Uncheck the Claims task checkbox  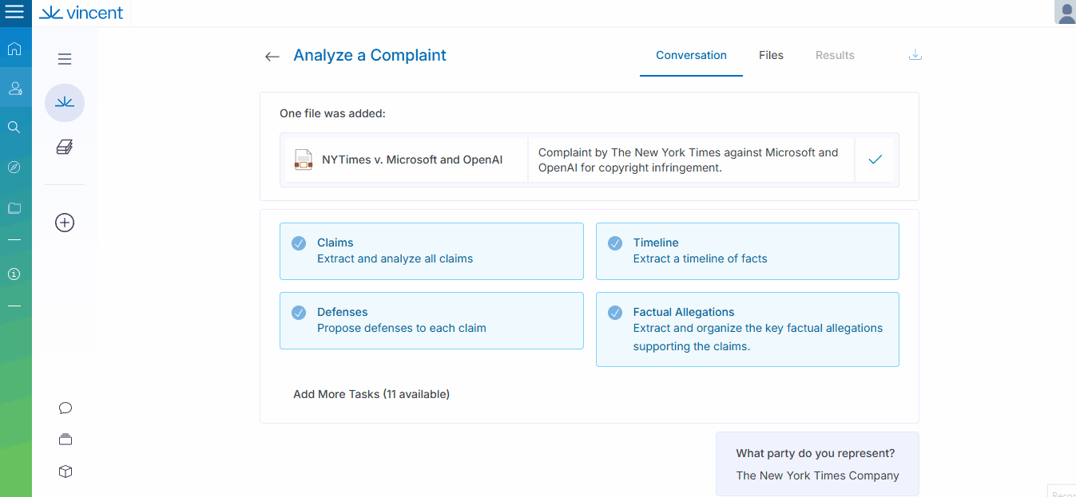(299, 243)
